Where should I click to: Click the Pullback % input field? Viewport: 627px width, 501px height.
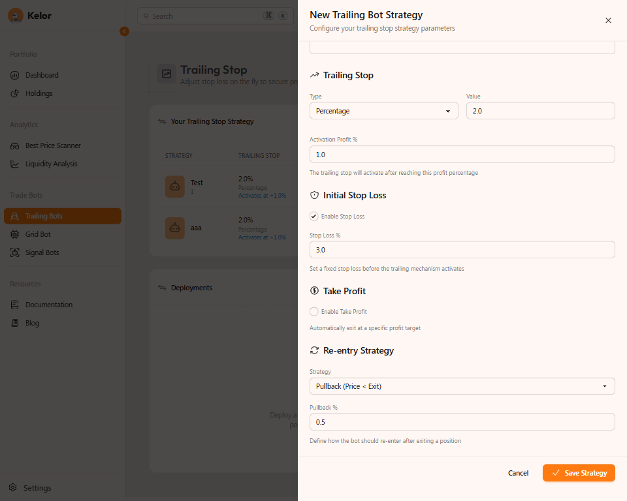462,422
